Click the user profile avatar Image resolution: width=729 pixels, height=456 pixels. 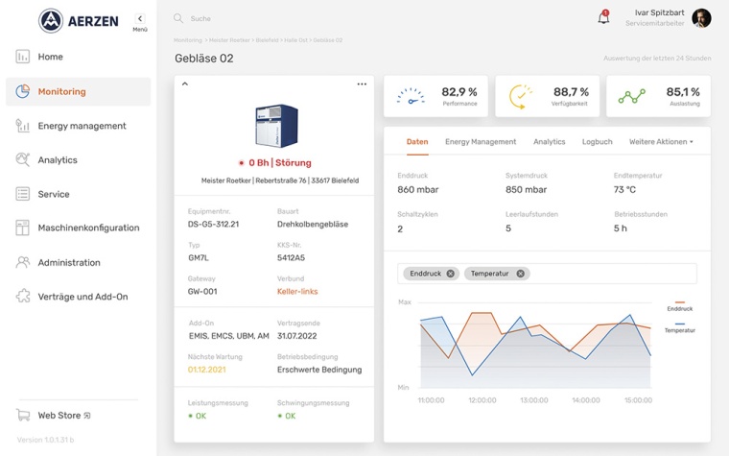(701, 18)
